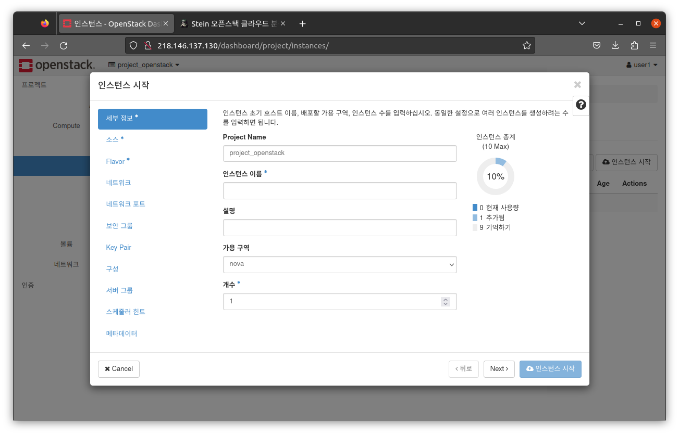Image resolution: width=679 pixels, height=435 pixels.
Task: Focus the 설명 description input field
Action: pos(340,227)
